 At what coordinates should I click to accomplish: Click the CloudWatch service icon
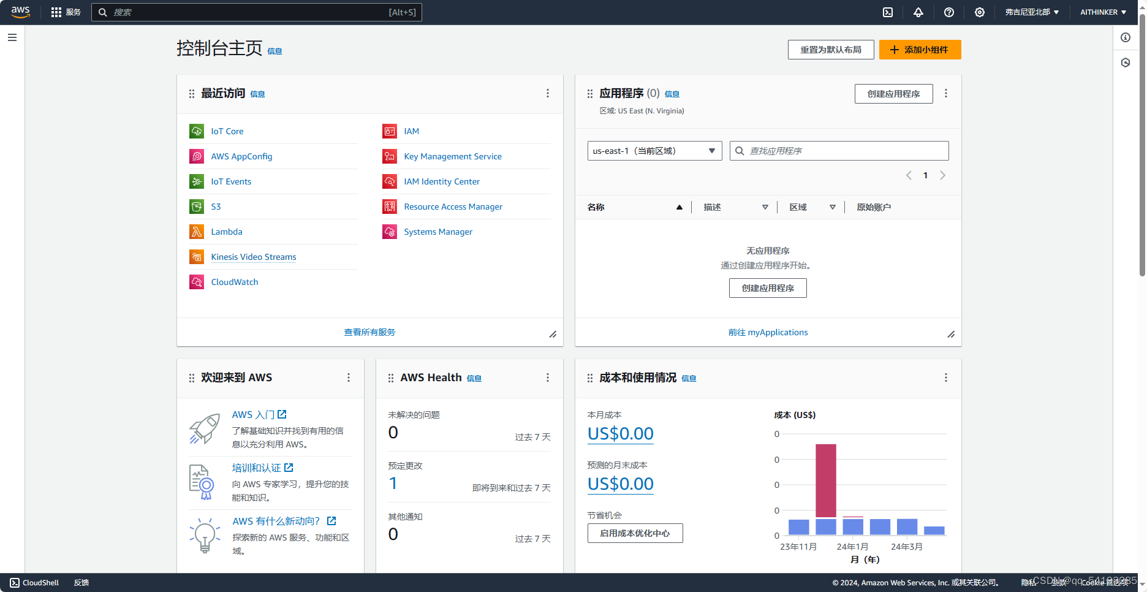pos(197,282)
